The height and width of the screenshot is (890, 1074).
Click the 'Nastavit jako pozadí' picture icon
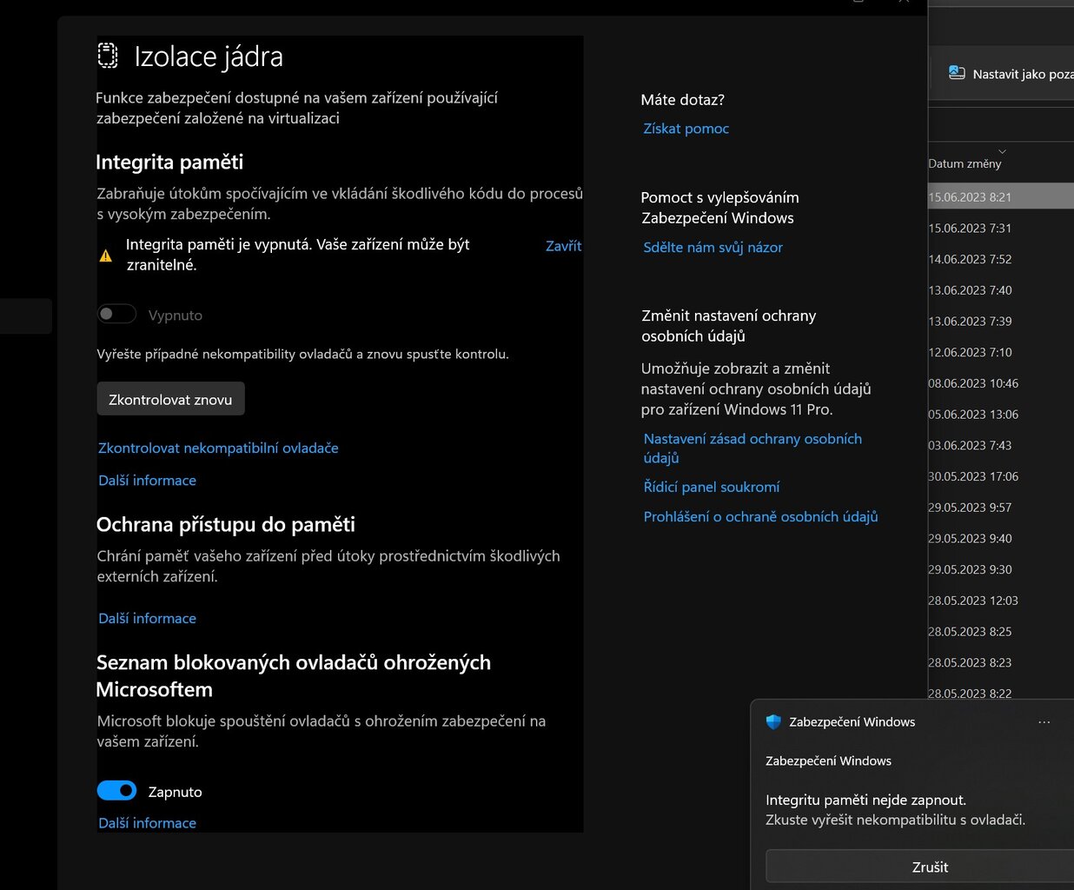[957, 73]
